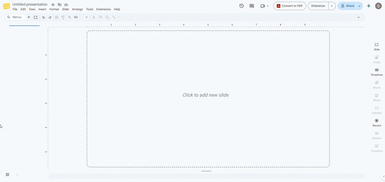This screenshot has width=385, height=182.
Task: Click the Share button
Action: pos(347,6)
